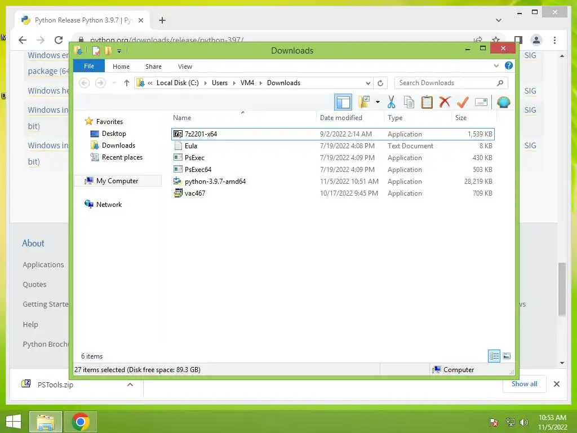Open Desktop in the navigation pane
Viewport: 577px width, 433px height.
coord(108,133)
